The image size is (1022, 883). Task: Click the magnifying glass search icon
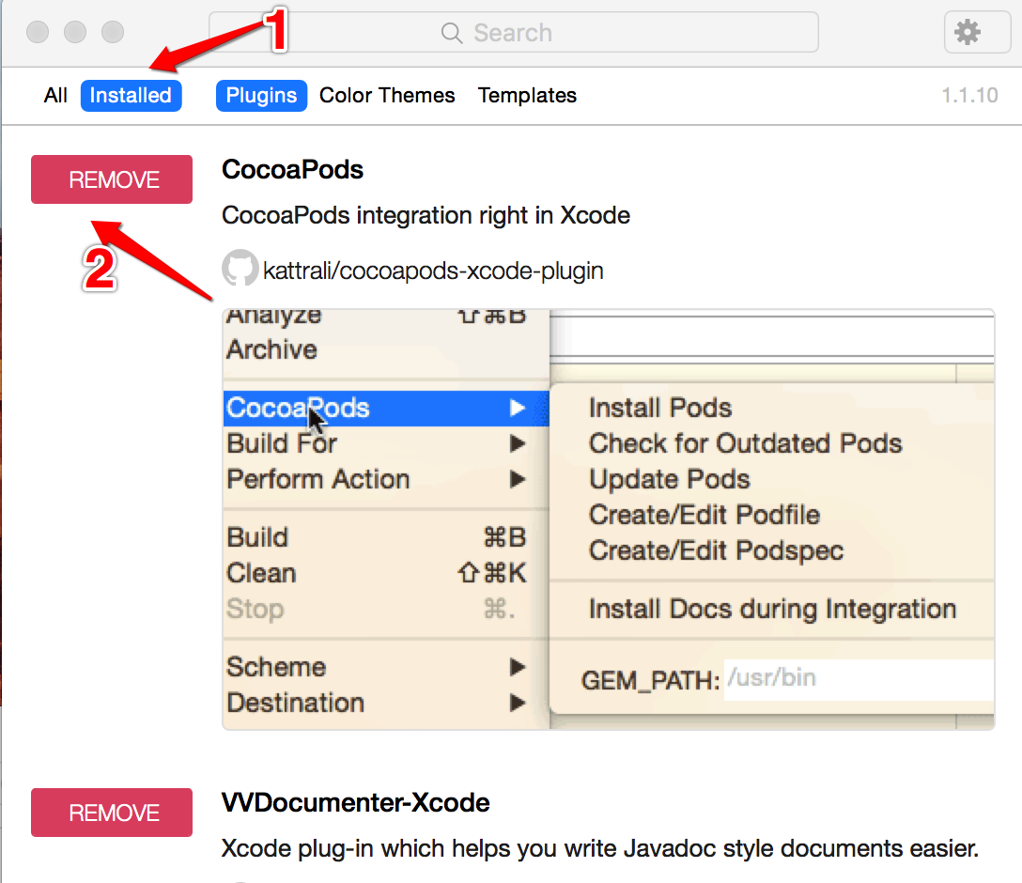click(452, 34)
